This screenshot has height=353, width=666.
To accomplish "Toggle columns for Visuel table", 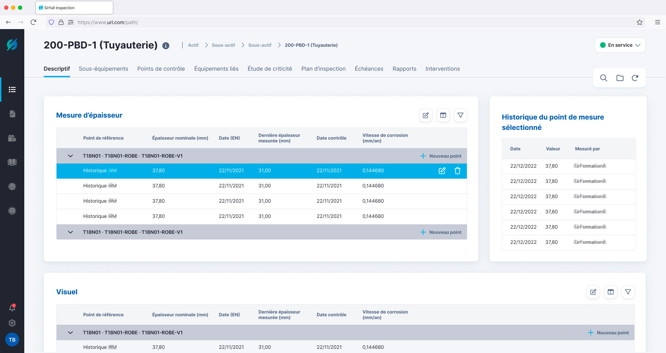I will click(x=610, y=292).
